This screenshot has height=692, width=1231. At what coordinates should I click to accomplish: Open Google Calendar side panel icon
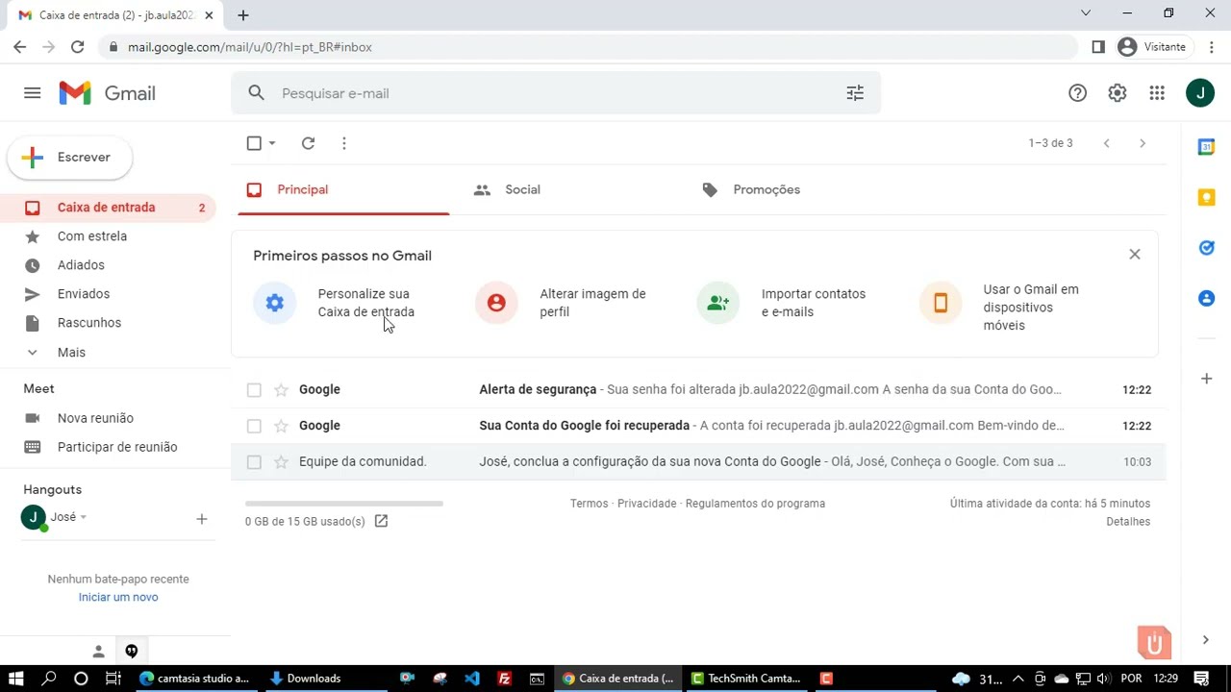[x=1206, y=147]
